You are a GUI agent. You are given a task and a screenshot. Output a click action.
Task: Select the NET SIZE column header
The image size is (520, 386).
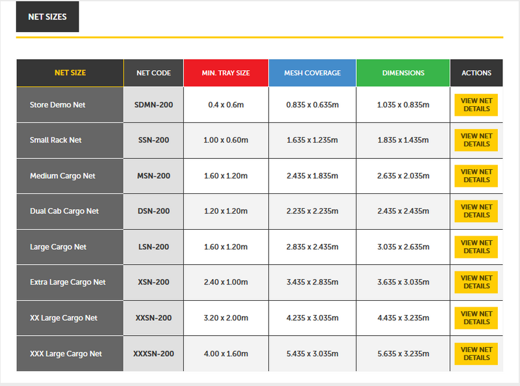[70, 73]
